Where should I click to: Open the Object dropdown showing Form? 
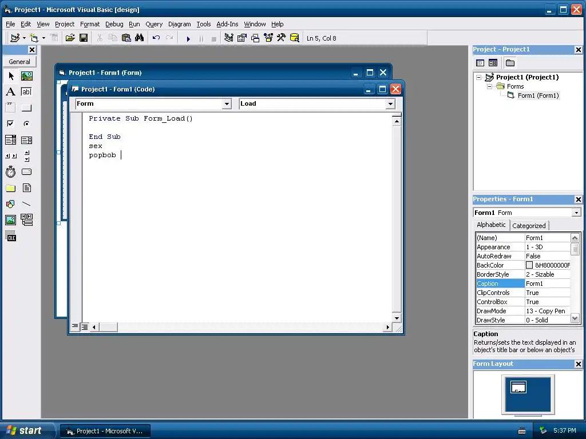(x=227, y=104)
